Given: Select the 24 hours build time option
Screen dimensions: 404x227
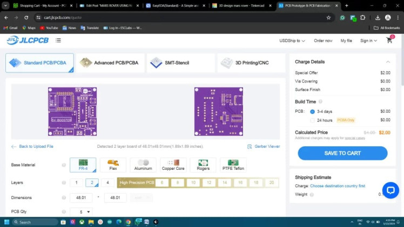Looking at the screenshot, I should click(x=312, y=120).
